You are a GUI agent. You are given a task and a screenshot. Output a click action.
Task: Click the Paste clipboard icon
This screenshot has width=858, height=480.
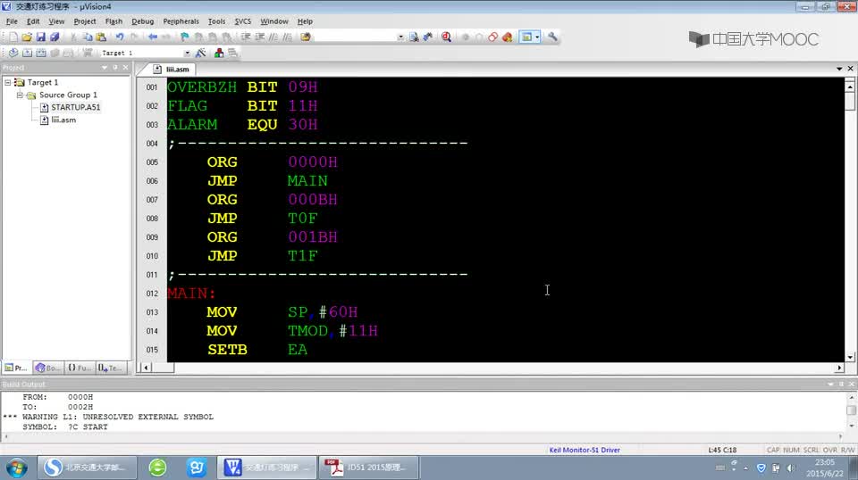[x=101, y=37]
